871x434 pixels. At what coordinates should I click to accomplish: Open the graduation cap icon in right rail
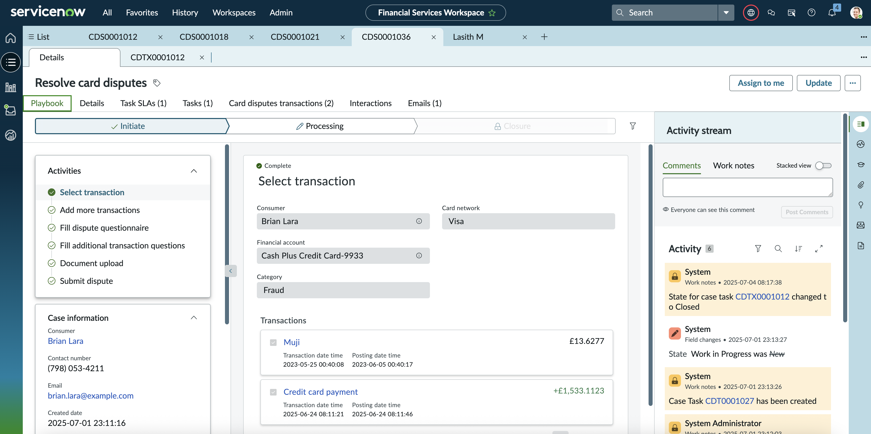click(x=861, y=165)
